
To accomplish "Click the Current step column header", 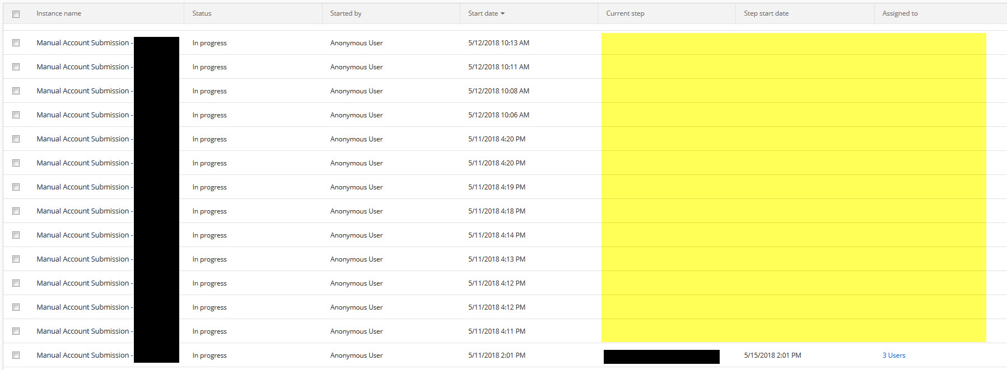I will (625, 13).
